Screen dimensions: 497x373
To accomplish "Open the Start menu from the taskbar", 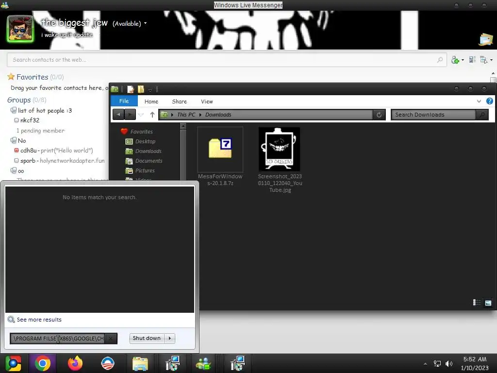I will (x=13, y=363).
